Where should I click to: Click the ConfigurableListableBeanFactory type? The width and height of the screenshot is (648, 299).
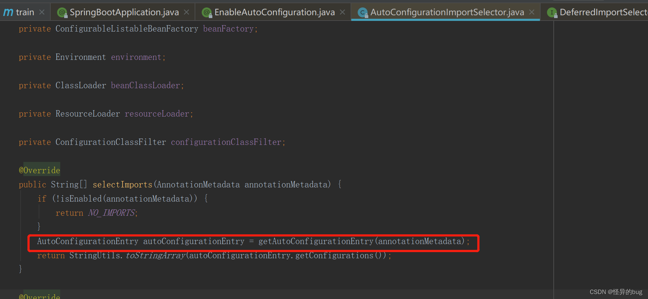point(127,29)
